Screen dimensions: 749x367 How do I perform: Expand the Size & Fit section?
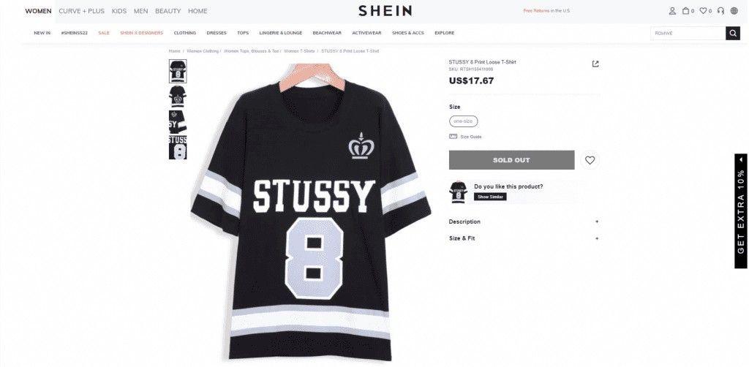click(524, 238)
